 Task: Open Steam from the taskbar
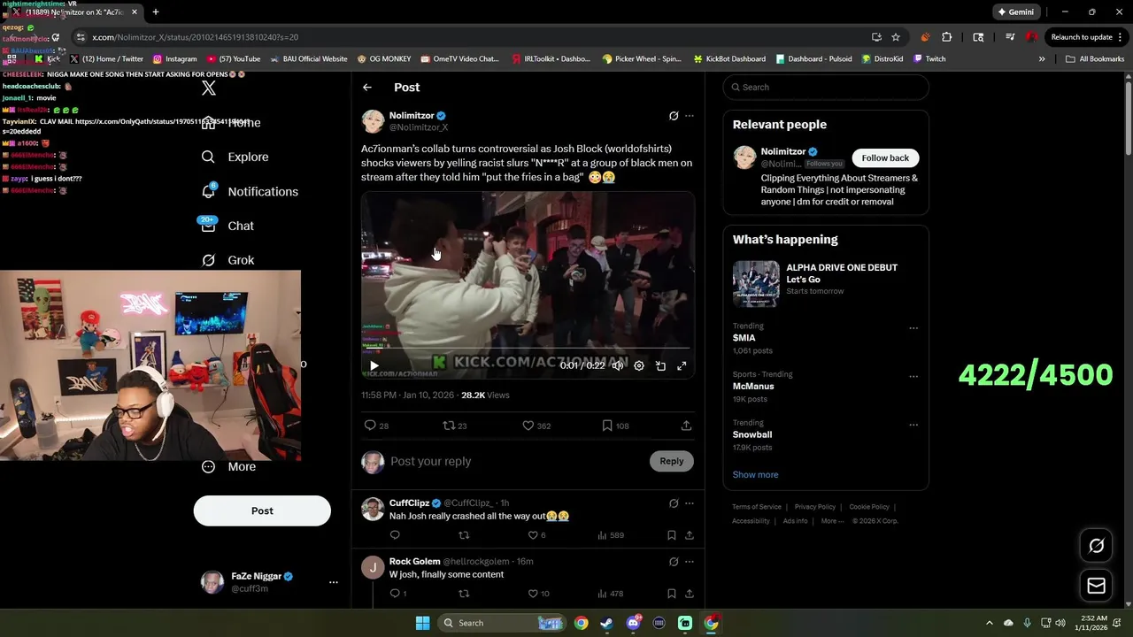pyautogui.click(x=606, y=623)
